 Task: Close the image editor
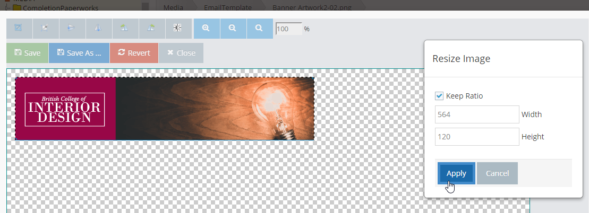point(181,53)
